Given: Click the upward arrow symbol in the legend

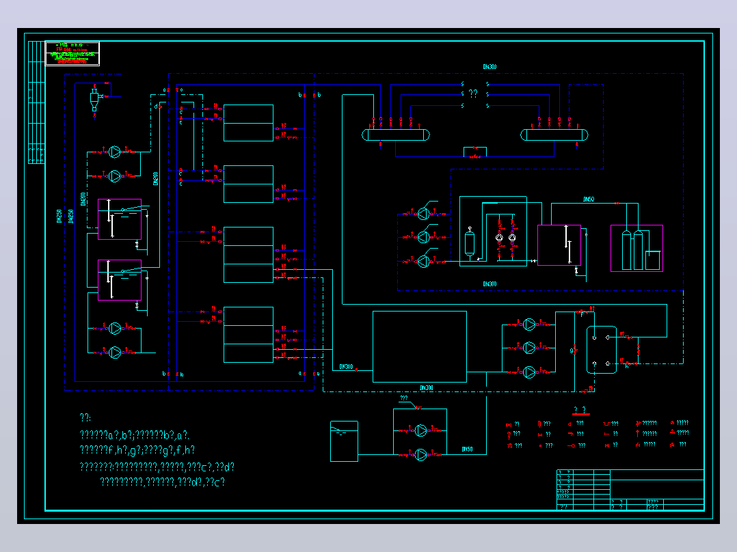Looking at the screenshot, I should [x=638, y=433].
